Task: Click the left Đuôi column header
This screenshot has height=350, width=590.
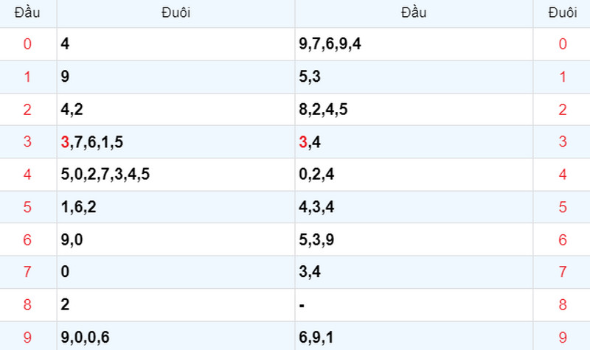Action: (x=176, y=13)
